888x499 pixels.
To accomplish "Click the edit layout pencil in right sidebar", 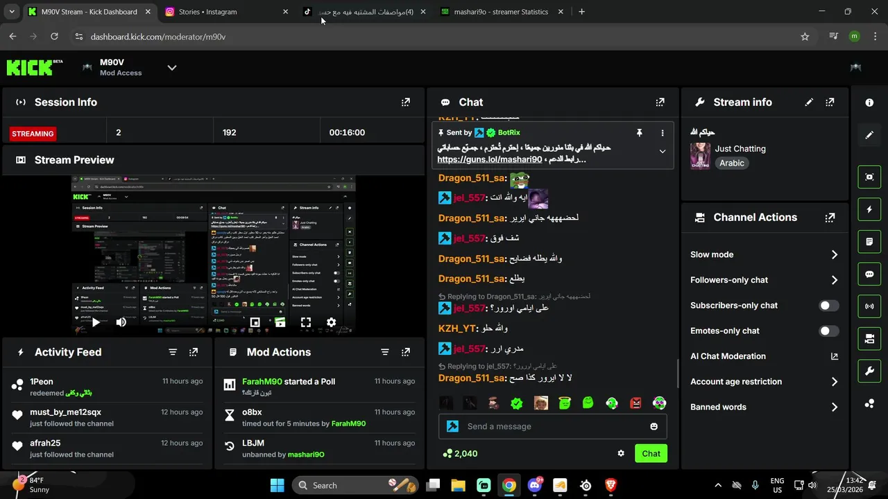I will (869, 135).
